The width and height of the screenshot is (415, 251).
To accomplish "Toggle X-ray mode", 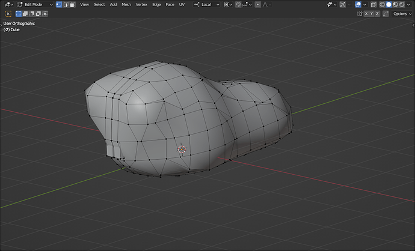I will click(373, 4).
